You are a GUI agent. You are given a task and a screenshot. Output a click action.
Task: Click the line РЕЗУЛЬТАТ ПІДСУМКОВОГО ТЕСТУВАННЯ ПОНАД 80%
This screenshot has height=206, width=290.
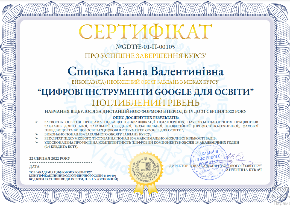(x=130, y=138)
